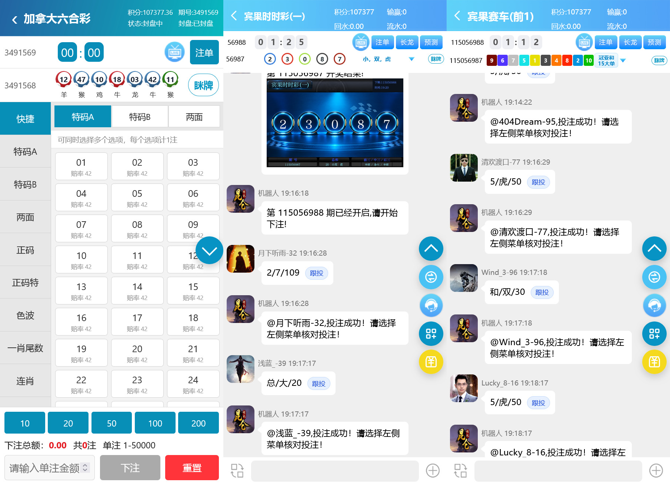This screenshot has width=670, height=485.
Task: Go back from 加拿大六合彩 screen
Action: tap(15, 20)
